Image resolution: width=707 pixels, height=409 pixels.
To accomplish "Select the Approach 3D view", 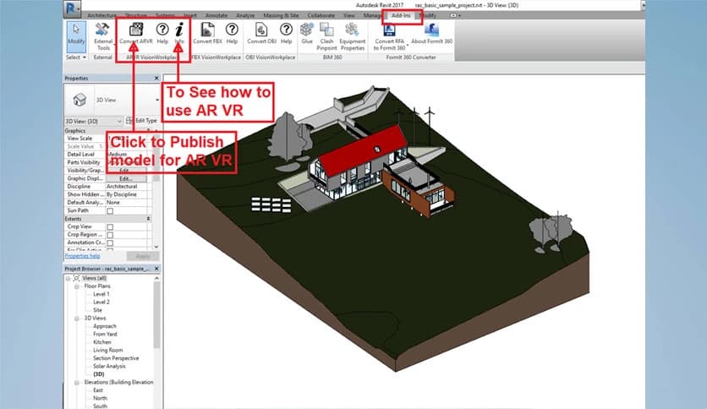I will tap(105, 326).
